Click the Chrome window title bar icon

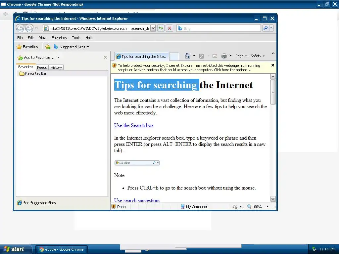point(3,4)
